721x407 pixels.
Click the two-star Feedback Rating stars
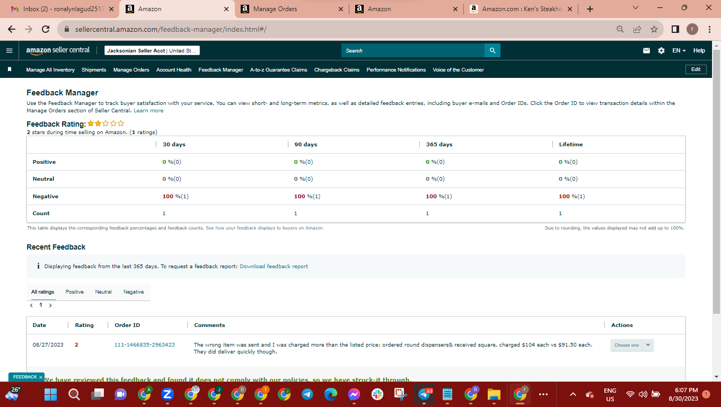tap(106, 123)
